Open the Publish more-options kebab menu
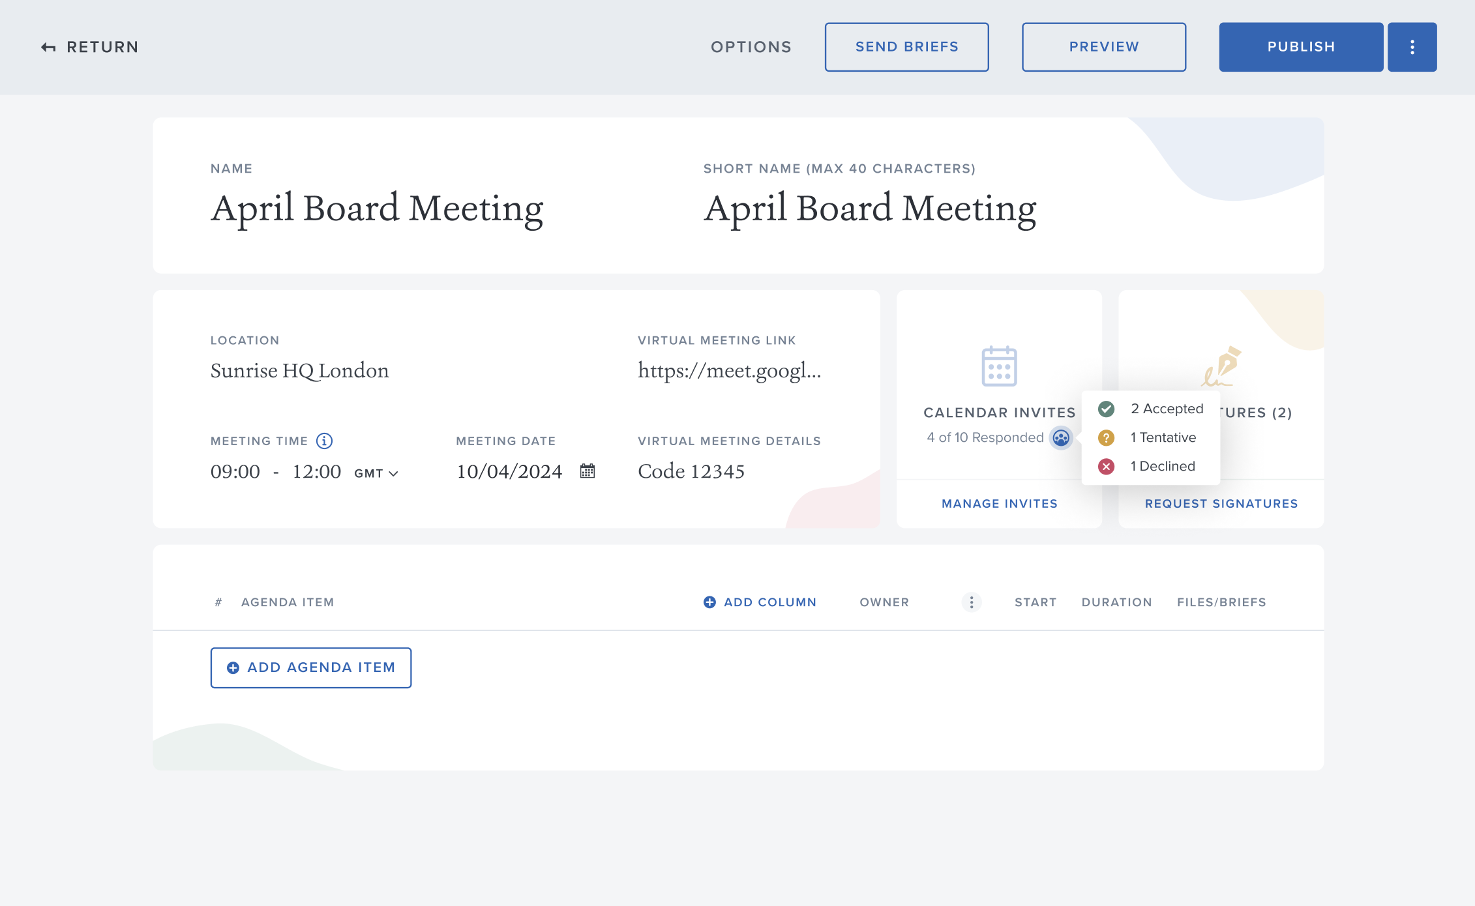1475x906 pixels. [x=1412, y=47]
